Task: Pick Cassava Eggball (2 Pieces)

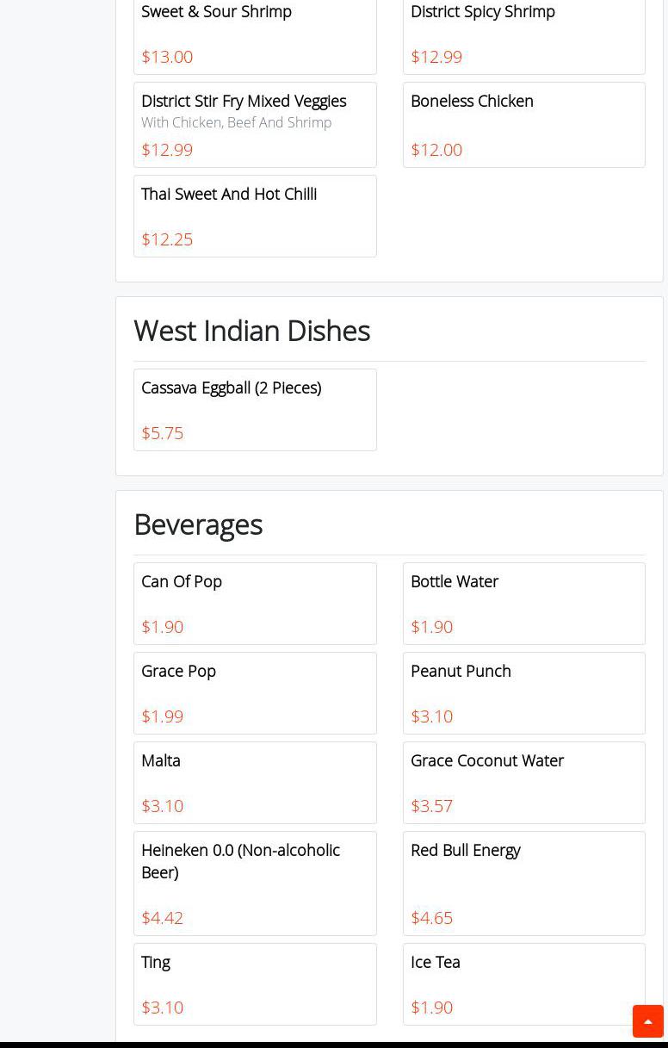Action: pos(255,409)
